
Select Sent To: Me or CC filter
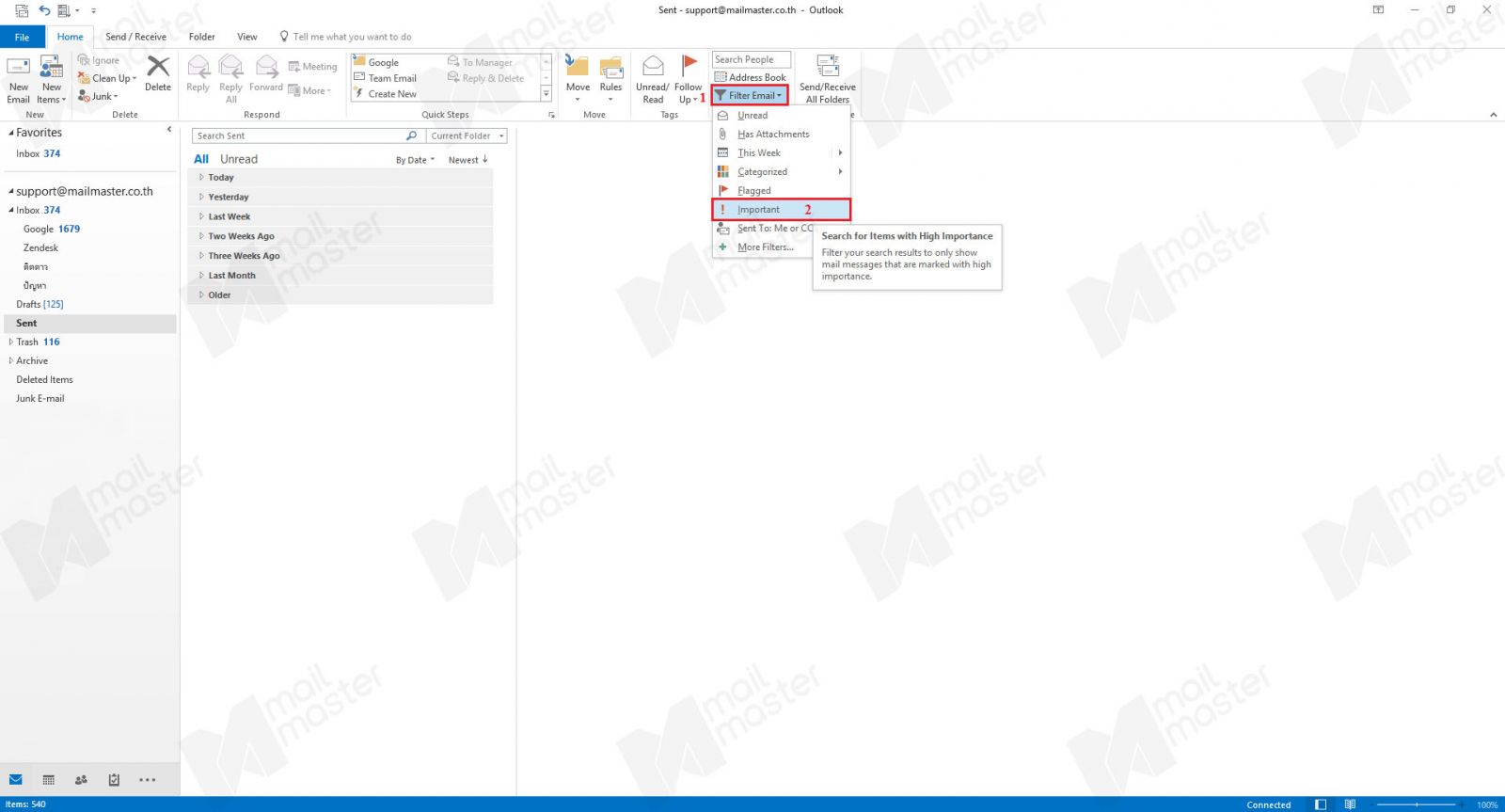(764, 229)
